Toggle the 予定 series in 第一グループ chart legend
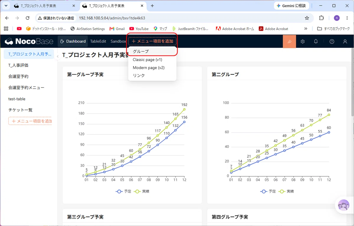 [123, 191]
